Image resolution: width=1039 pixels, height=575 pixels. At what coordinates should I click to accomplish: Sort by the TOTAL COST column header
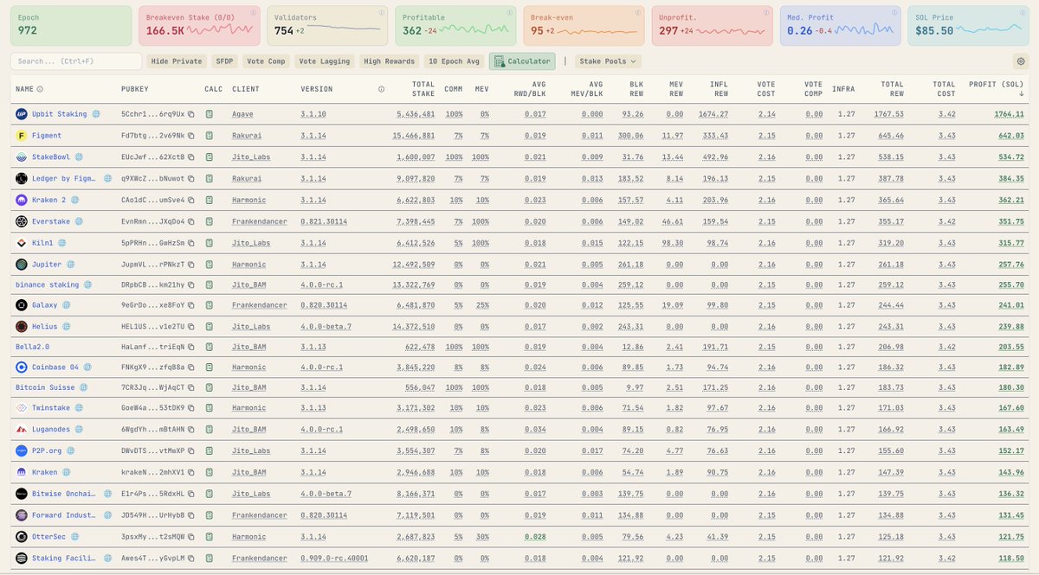point(944,89)
